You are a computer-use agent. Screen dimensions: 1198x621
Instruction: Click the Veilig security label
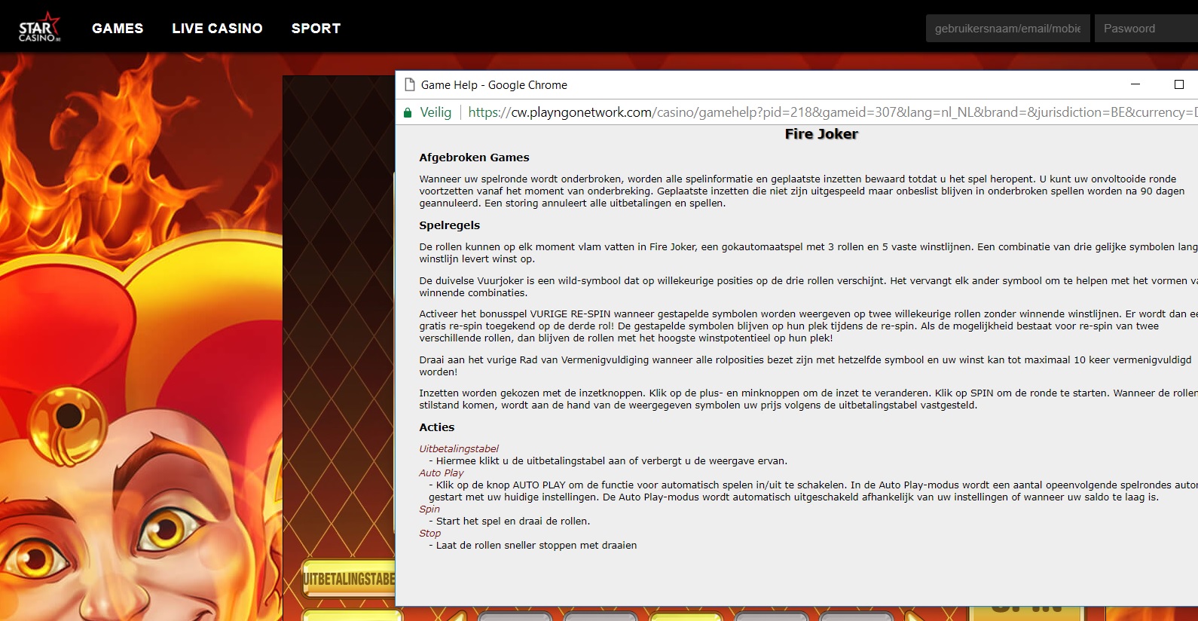(x=435, y=112)
